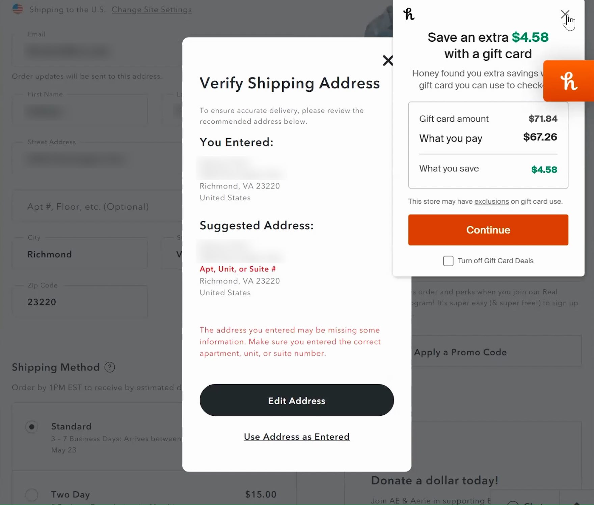The width and height of the screenshot is (594, 505).
Task: Click the First Name field
Action: tap(80, 111)
